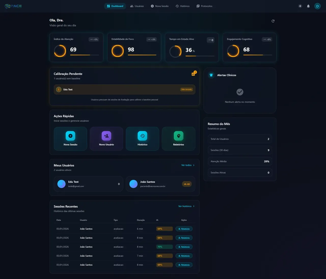Open the Protocolos nav tab
The width and height of the screenshot is (326, 279).
[x=204, y=6]
